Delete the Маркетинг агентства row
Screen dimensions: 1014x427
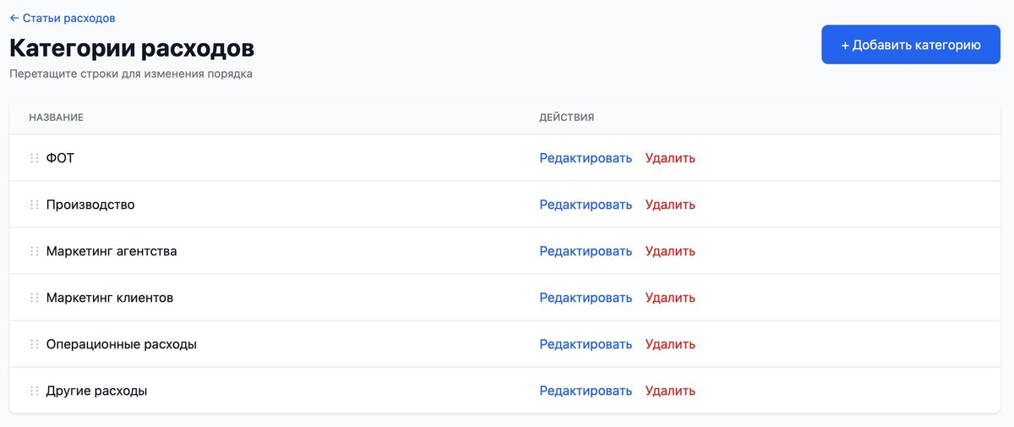(x=670, y=251)
